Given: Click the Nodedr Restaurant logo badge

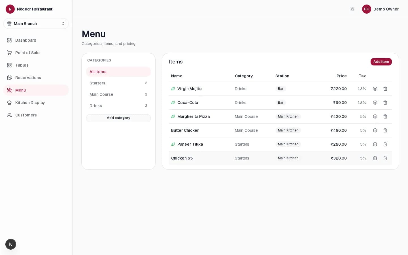Looking at the screenshot, I should [10, 9].
